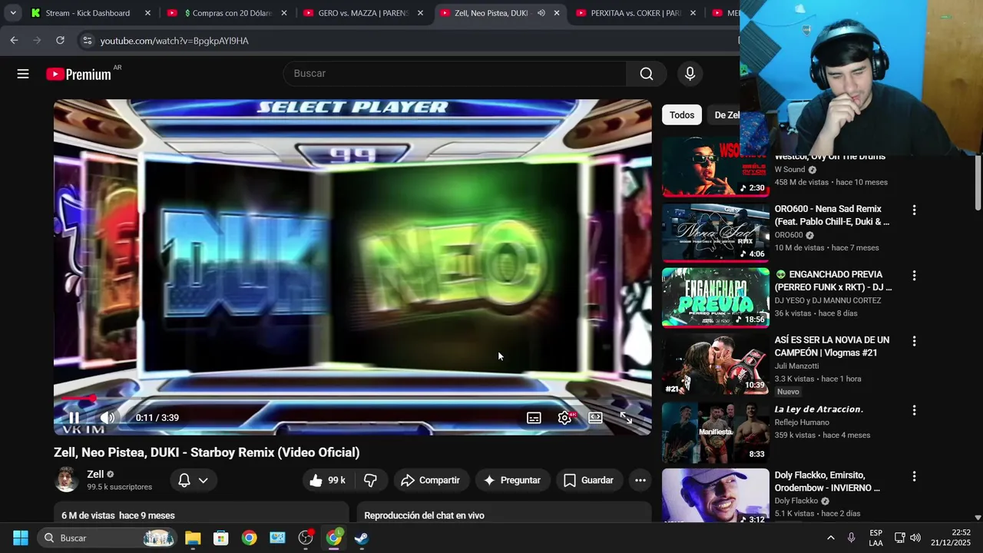This screenshot has width=983, height=553.
Task: Enter fullscreen mode
Action: click(626, 418)
